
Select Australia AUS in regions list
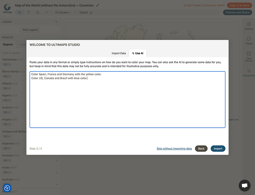[x=10, y=179]
